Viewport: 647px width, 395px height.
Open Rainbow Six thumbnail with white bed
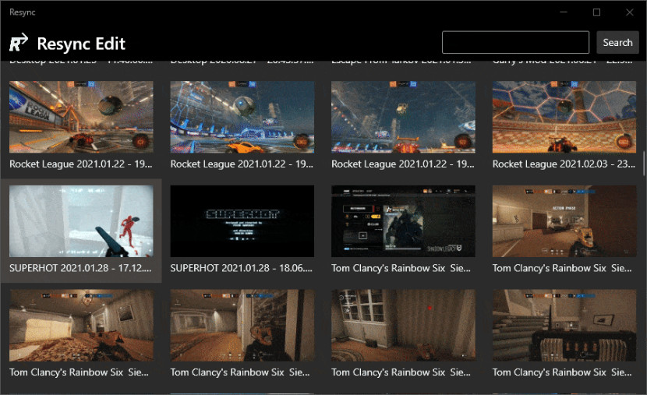(x=81, y=325)
